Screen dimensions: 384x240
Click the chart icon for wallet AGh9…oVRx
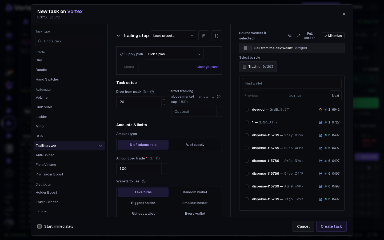click(x=321, y=186)
